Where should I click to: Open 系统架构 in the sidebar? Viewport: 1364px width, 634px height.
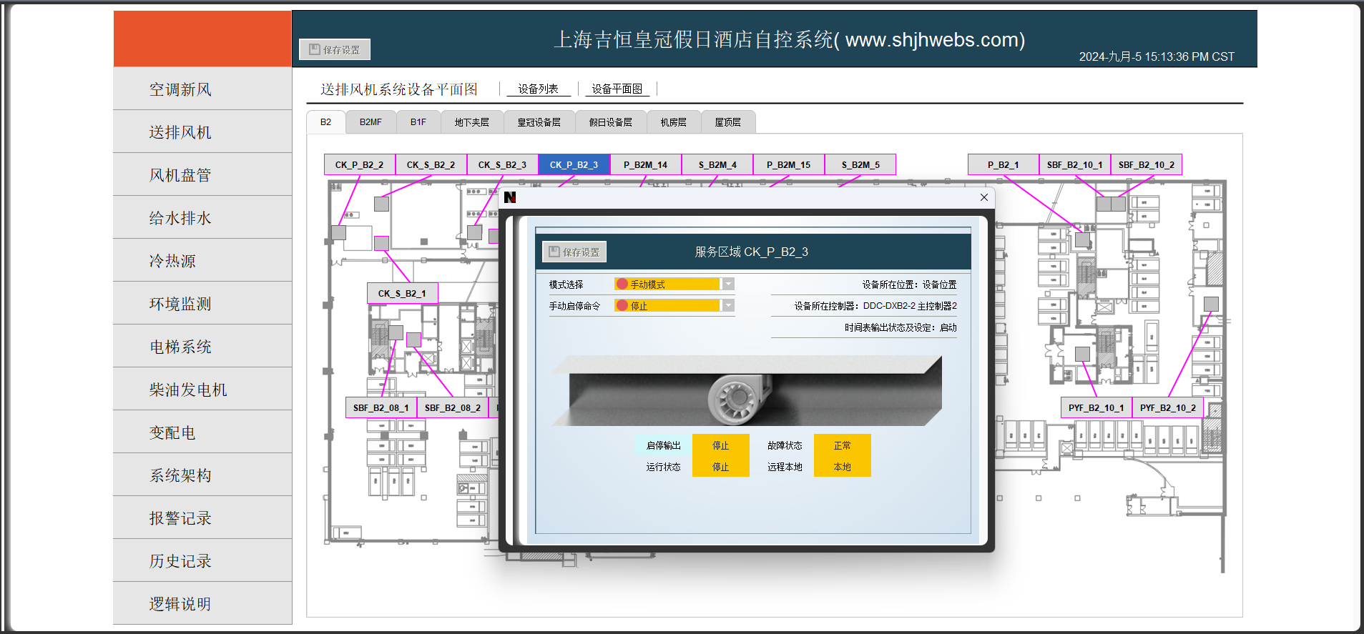(x=202, y=475)
